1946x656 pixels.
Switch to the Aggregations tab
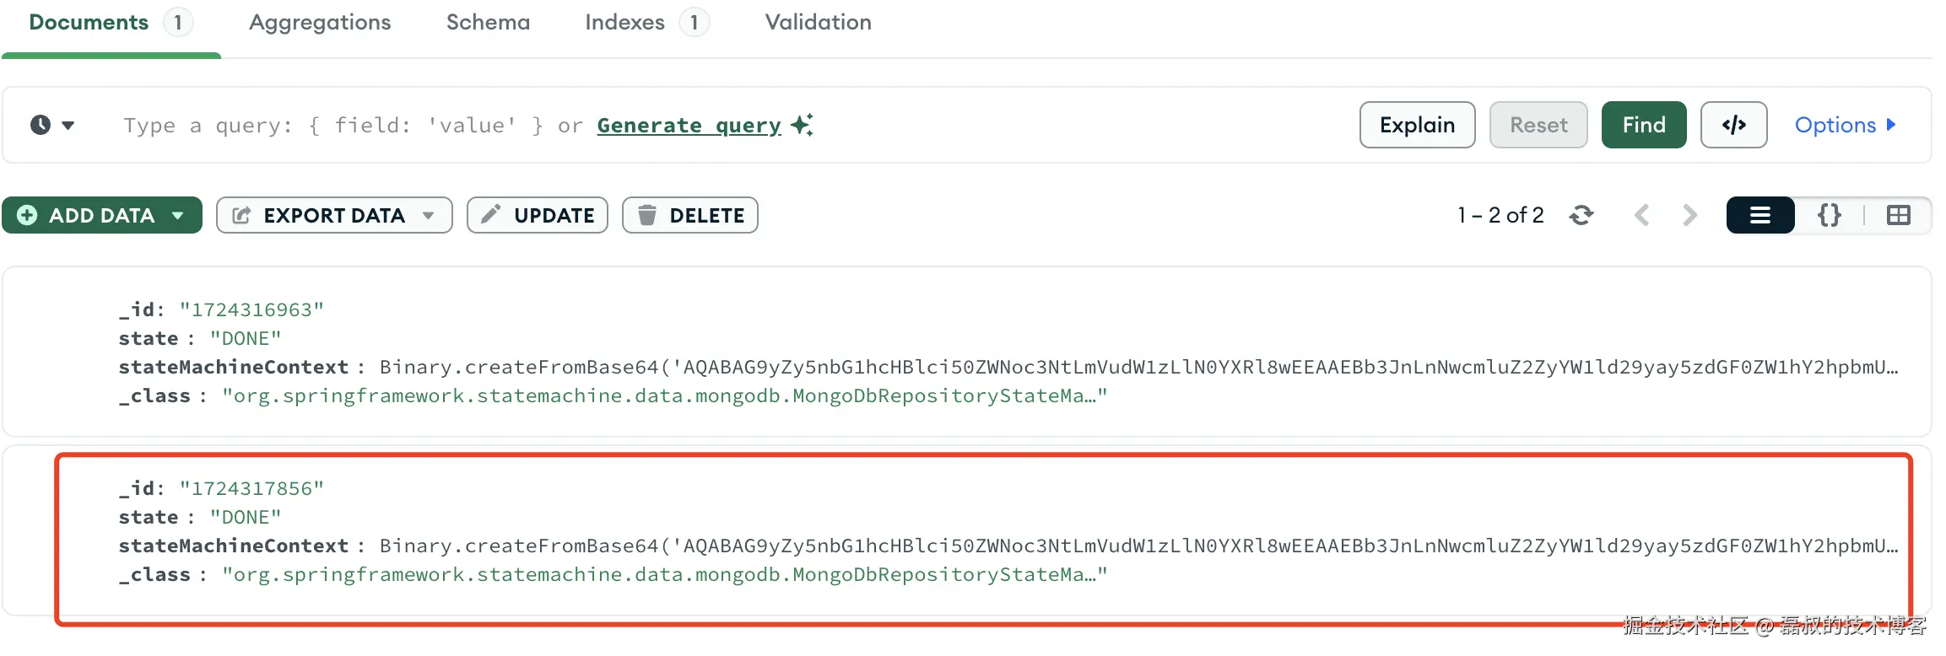pyautogui.click(x=320, y=23)
